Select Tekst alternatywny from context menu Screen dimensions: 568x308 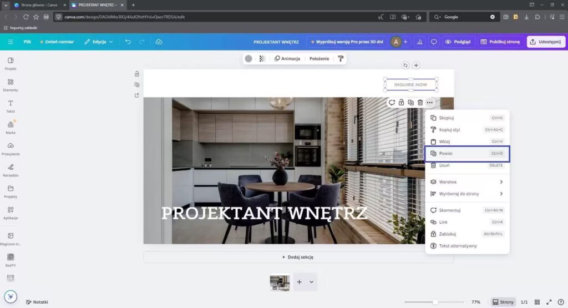pyautogui.click(x=467, y=246)
